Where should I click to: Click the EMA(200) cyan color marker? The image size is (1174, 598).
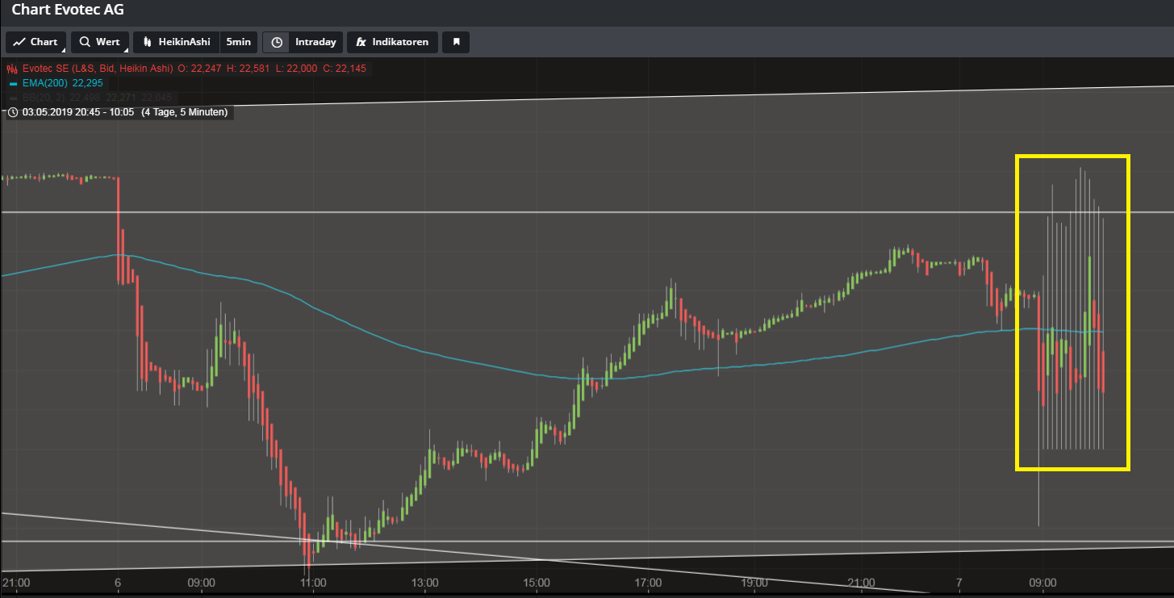click(12, 83)
